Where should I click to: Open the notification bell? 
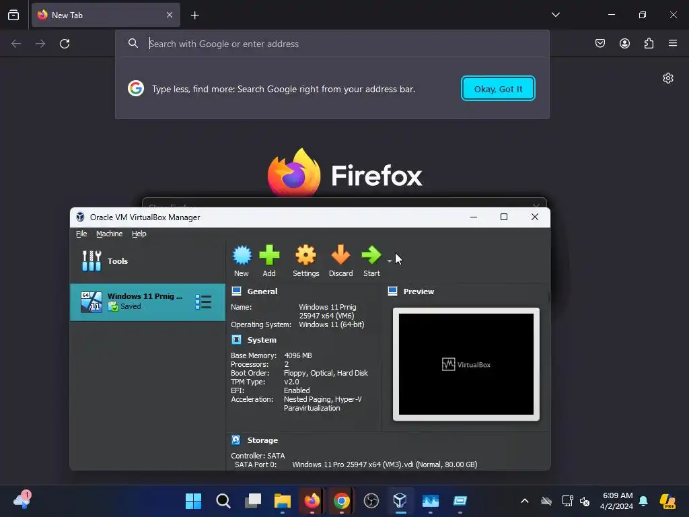click(x=643, y=501)
